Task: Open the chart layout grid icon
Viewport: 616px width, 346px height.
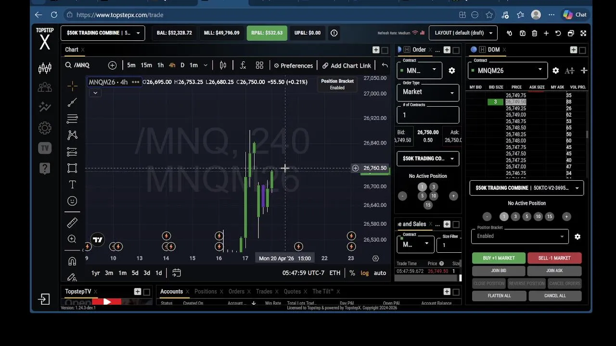Action: [259, 65]
